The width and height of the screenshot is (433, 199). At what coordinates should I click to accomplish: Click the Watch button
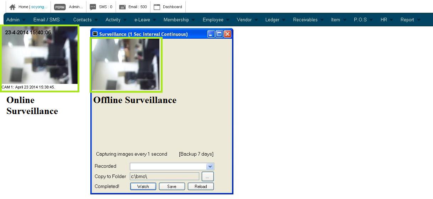point(143,186)
